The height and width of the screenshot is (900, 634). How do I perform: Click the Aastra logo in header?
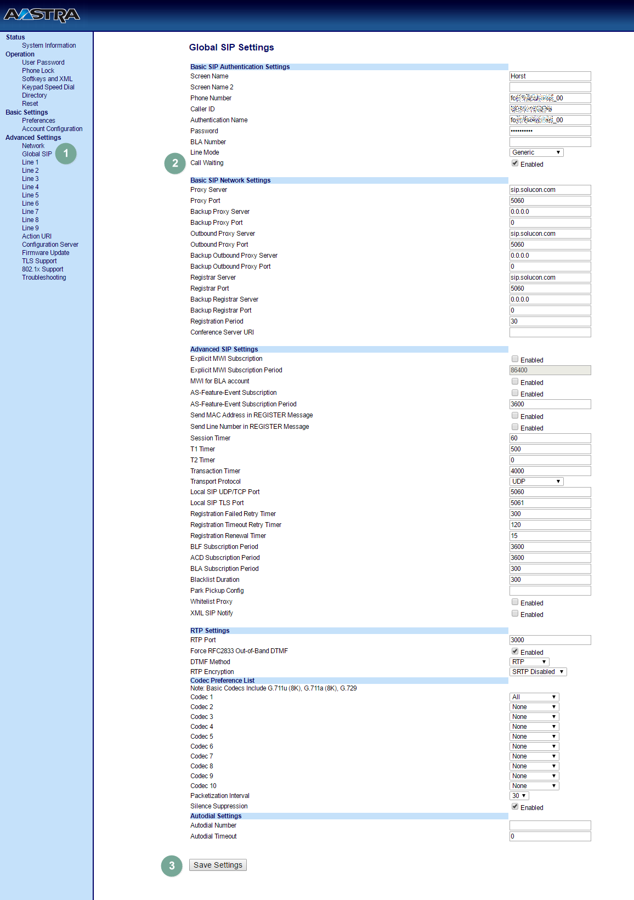coord(42,15)
